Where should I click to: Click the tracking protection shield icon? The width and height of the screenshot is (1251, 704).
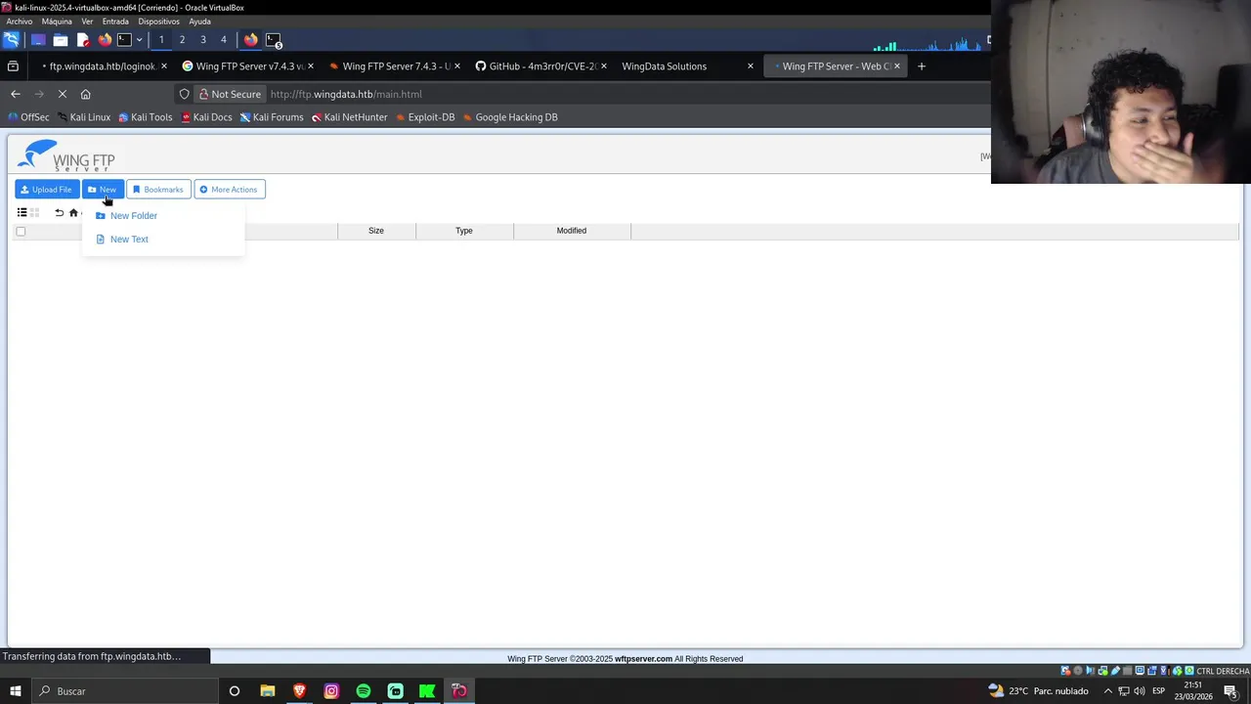184,94
